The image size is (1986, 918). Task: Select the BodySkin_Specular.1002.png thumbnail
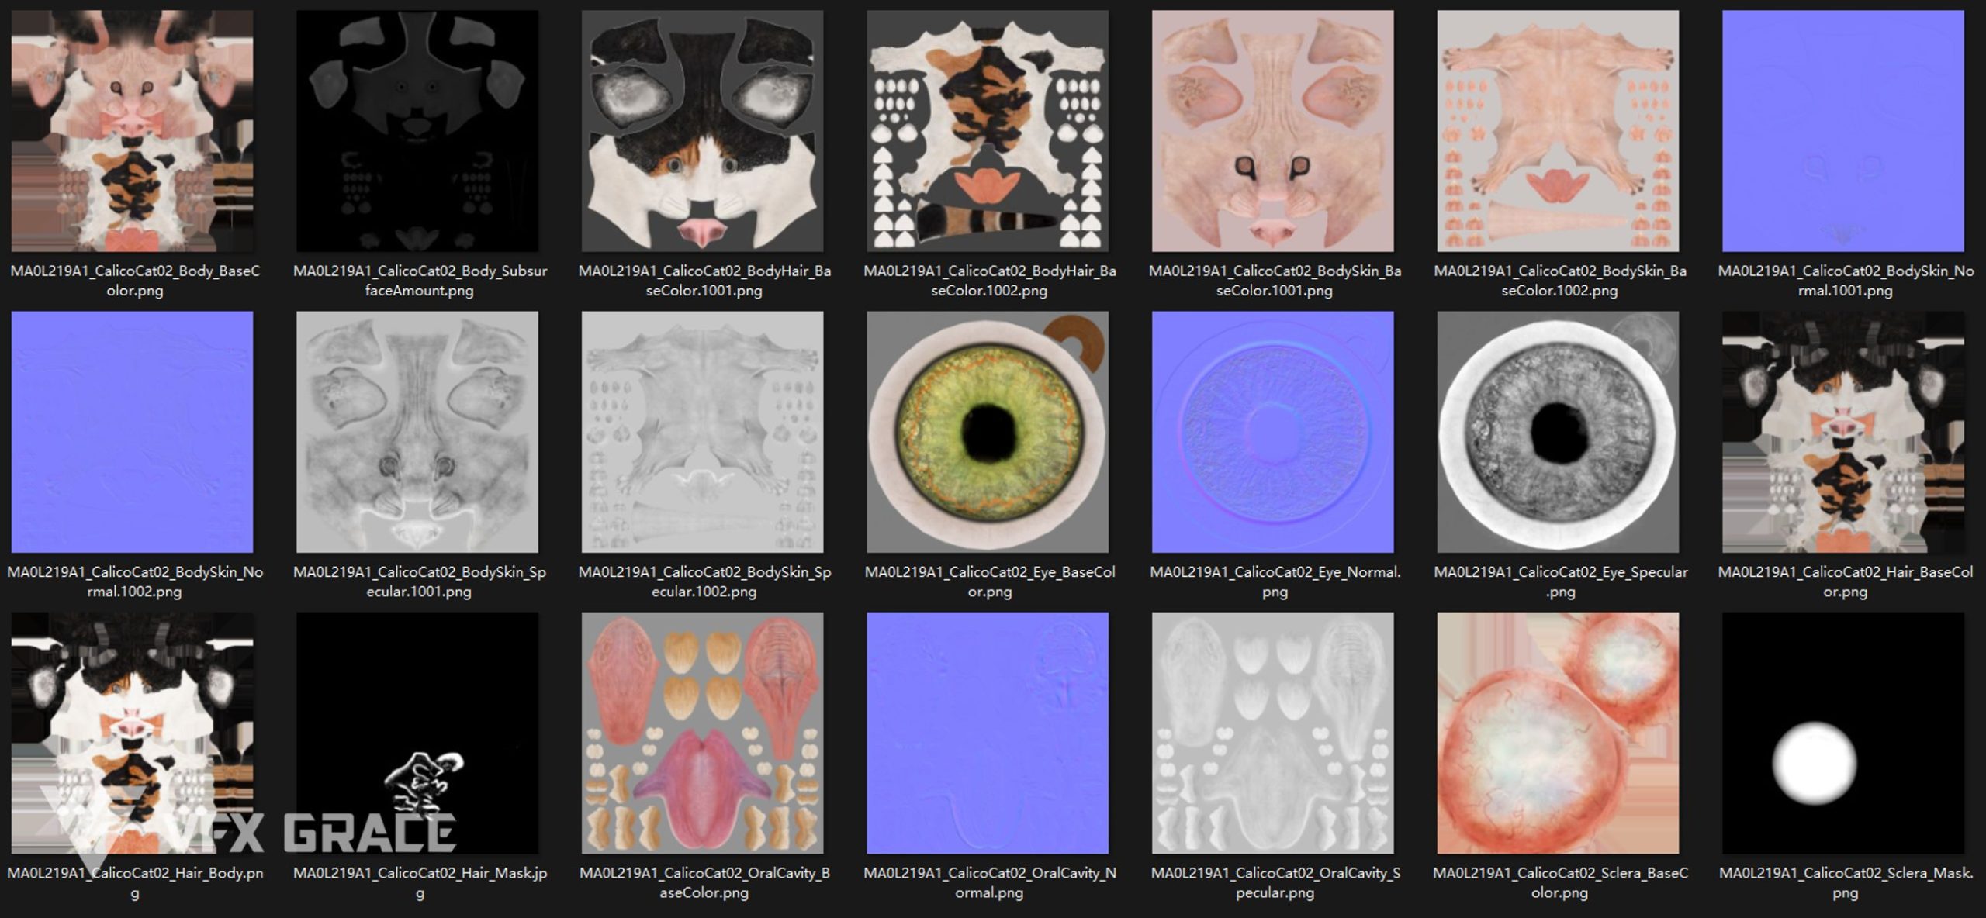click(x=702, y=432)
